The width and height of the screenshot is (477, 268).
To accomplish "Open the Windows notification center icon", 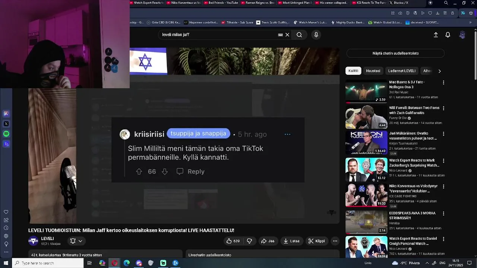I will click(469, 263).
